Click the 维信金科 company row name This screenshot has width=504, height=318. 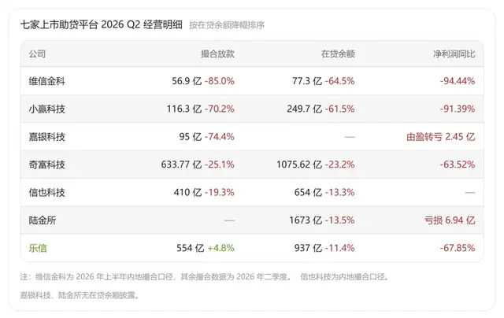[47, 81]
